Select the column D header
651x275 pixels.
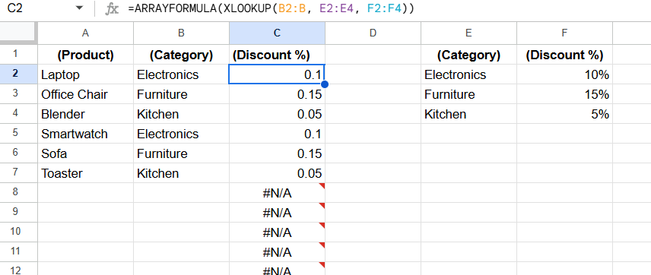tap(373, 33)
